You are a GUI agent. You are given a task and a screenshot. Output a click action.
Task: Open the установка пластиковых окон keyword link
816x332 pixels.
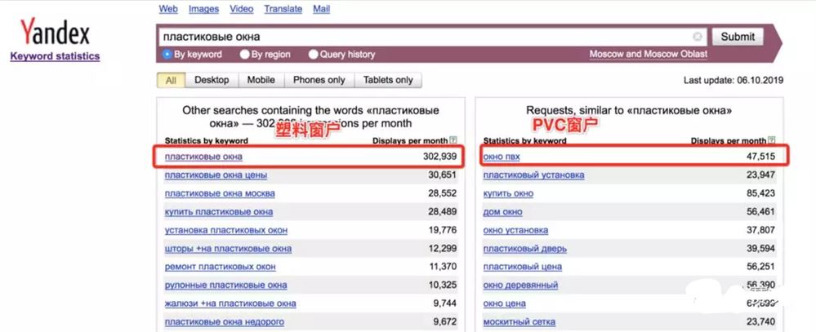226,230
